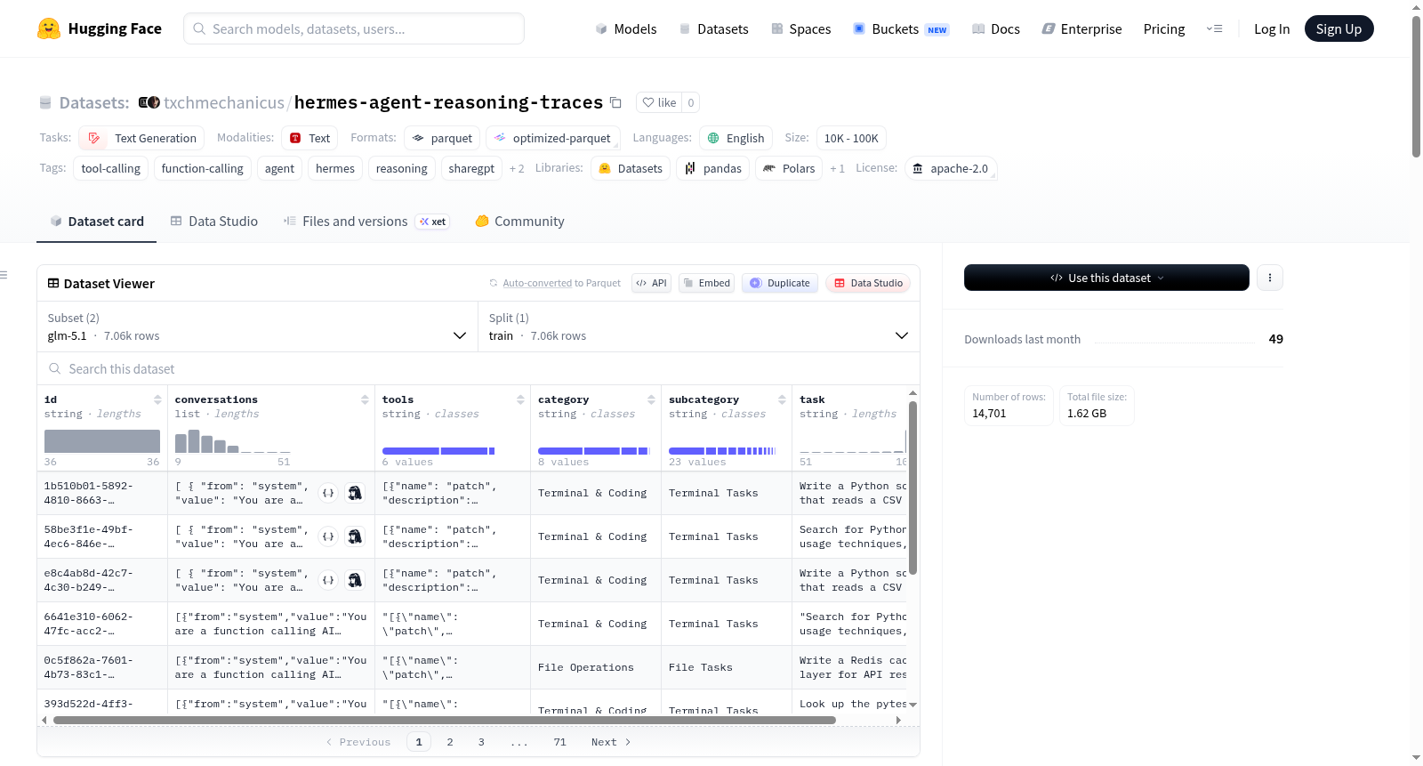Open chat view for row 1b510b01 conversations
Viewport: 1423px width, 766px height.
355,493
